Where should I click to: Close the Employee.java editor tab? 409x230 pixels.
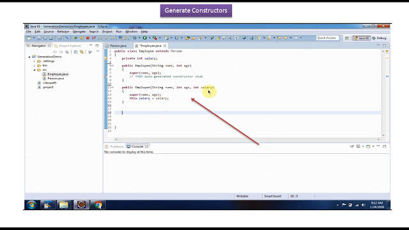(x=165, y=45)
